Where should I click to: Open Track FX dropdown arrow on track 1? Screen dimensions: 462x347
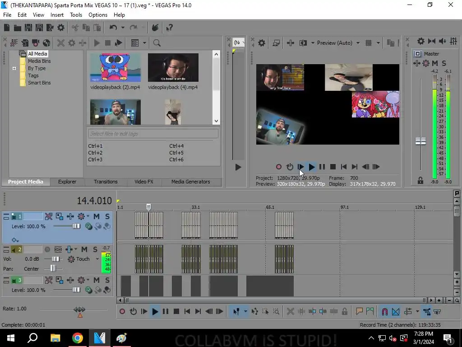click(88, 216)
